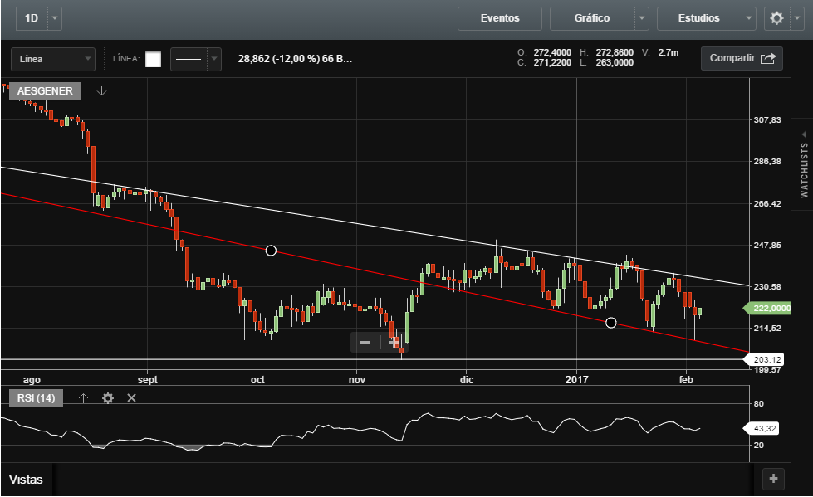
Task: Open the Gráfico menu
Action: click(x=591, y=18)
